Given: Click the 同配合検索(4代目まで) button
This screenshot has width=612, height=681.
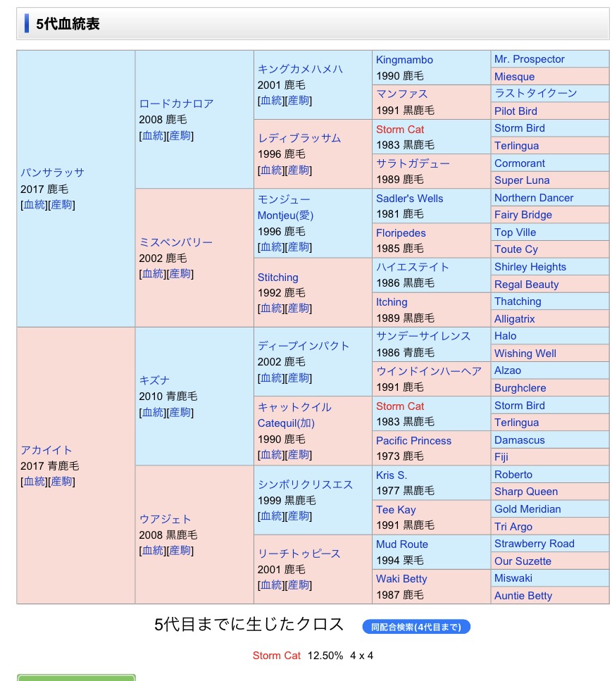Looking at the screenshot, I should [416, 626].
